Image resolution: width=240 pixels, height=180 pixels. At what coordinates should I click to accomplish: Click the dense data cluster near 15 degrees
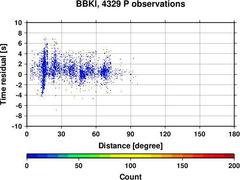pyautogui.click(x=44, y=67)
